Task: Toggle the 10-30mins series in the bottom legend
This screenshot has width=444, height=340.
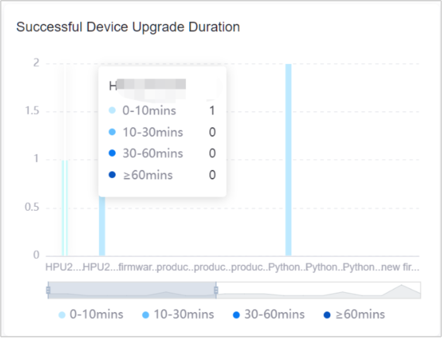Action: click(x=178, y=315)
